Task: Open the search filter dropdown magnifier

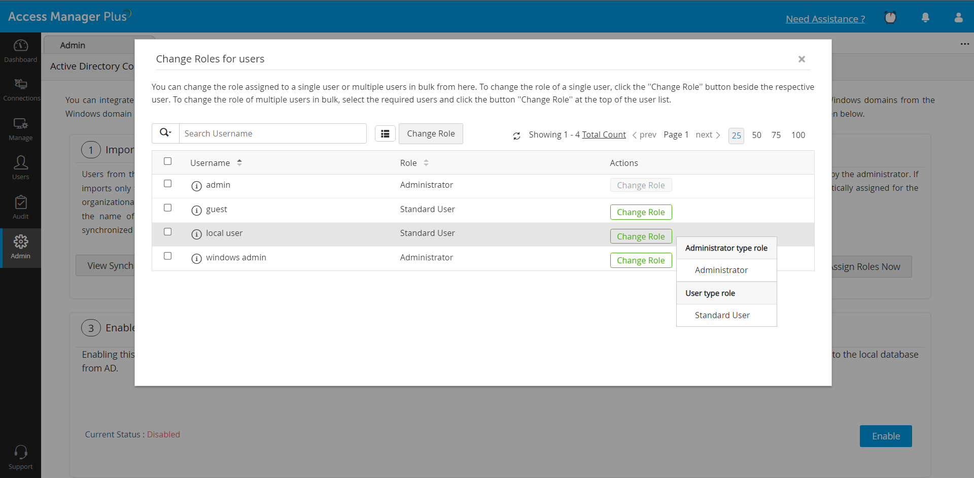Action: click(x=165, y=133)
